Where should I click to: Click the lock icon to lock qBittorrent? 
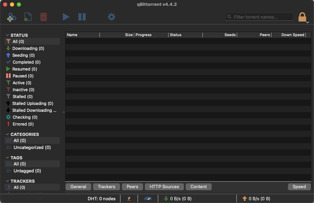(x=302, y=17)
